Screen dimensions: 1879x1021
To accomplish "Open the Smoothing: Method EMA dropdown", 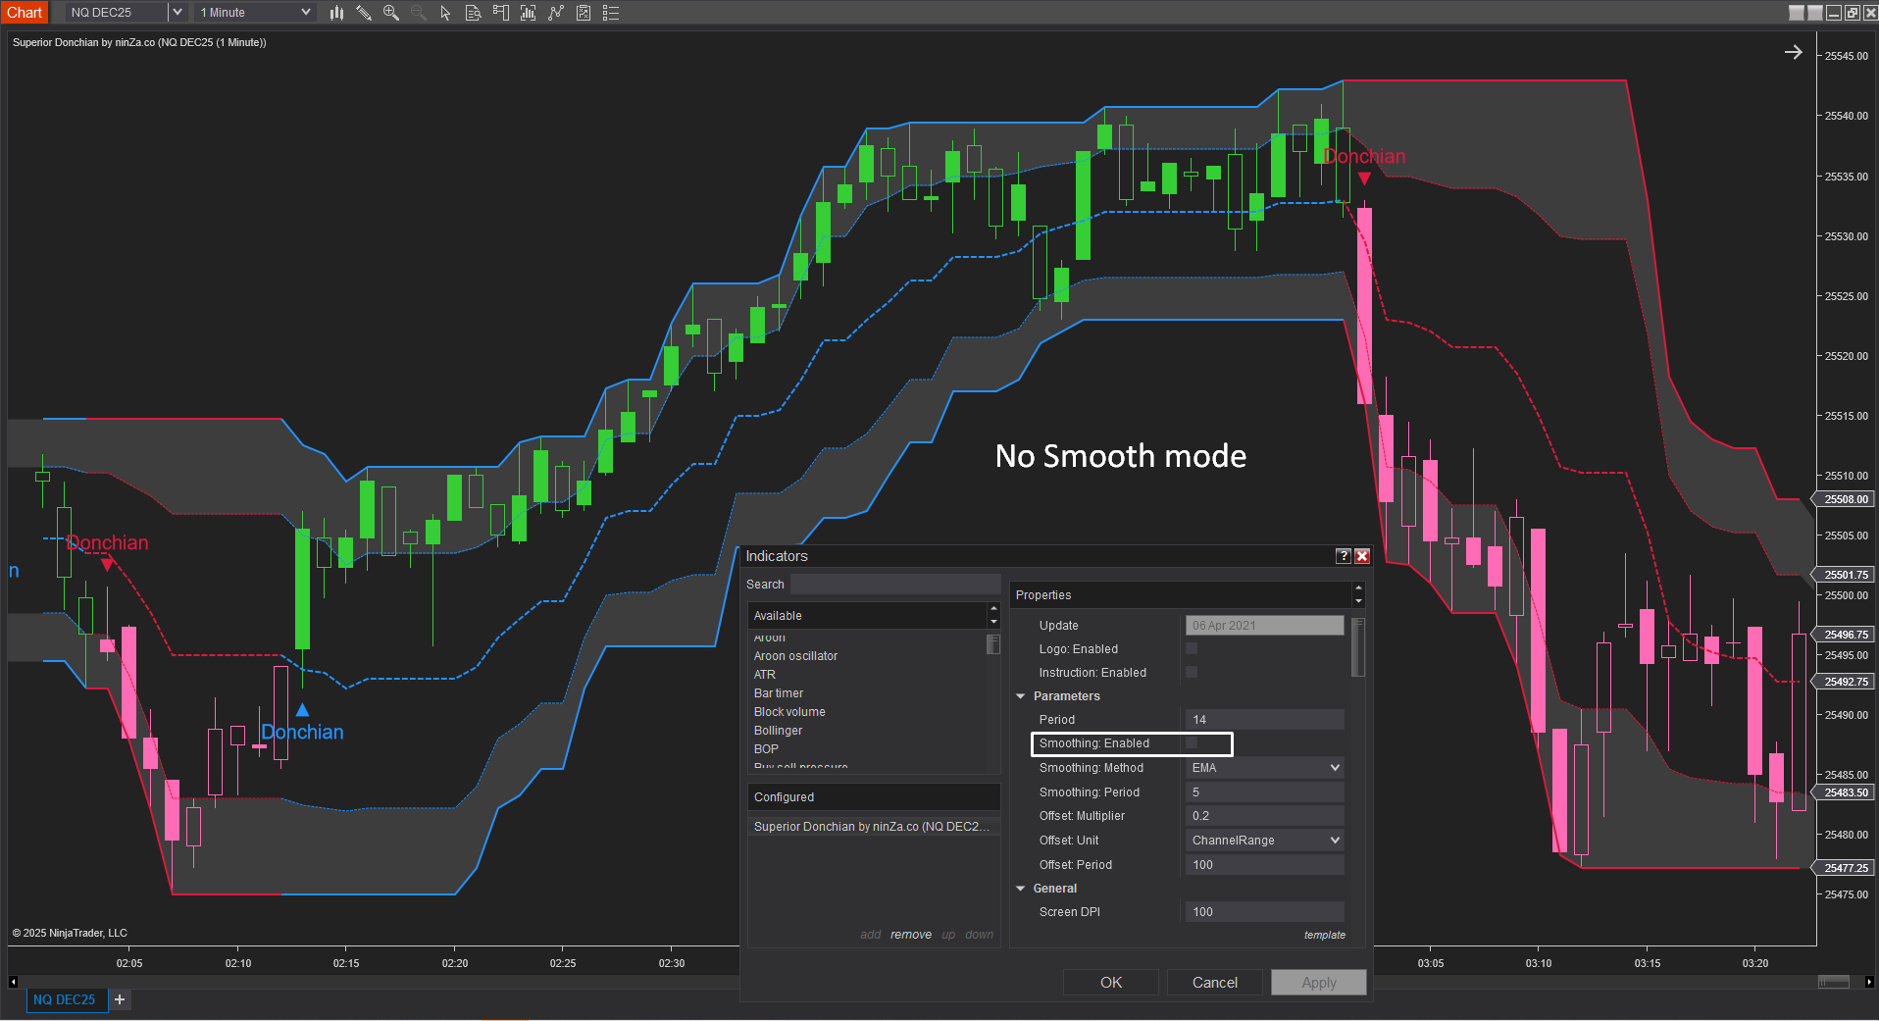I will coord(1264,768).
